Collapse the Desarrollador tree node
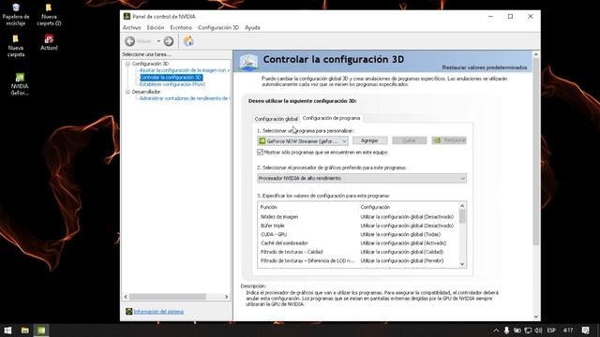Screen dimensions: 600x337 point(127,92)
